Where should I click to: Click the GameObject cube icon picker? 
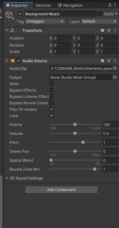9,15
